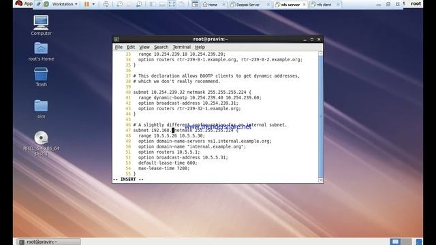Click 'max-lease-time 7200;' line
This screenshot has height=245, width=436.
(163, 168)
